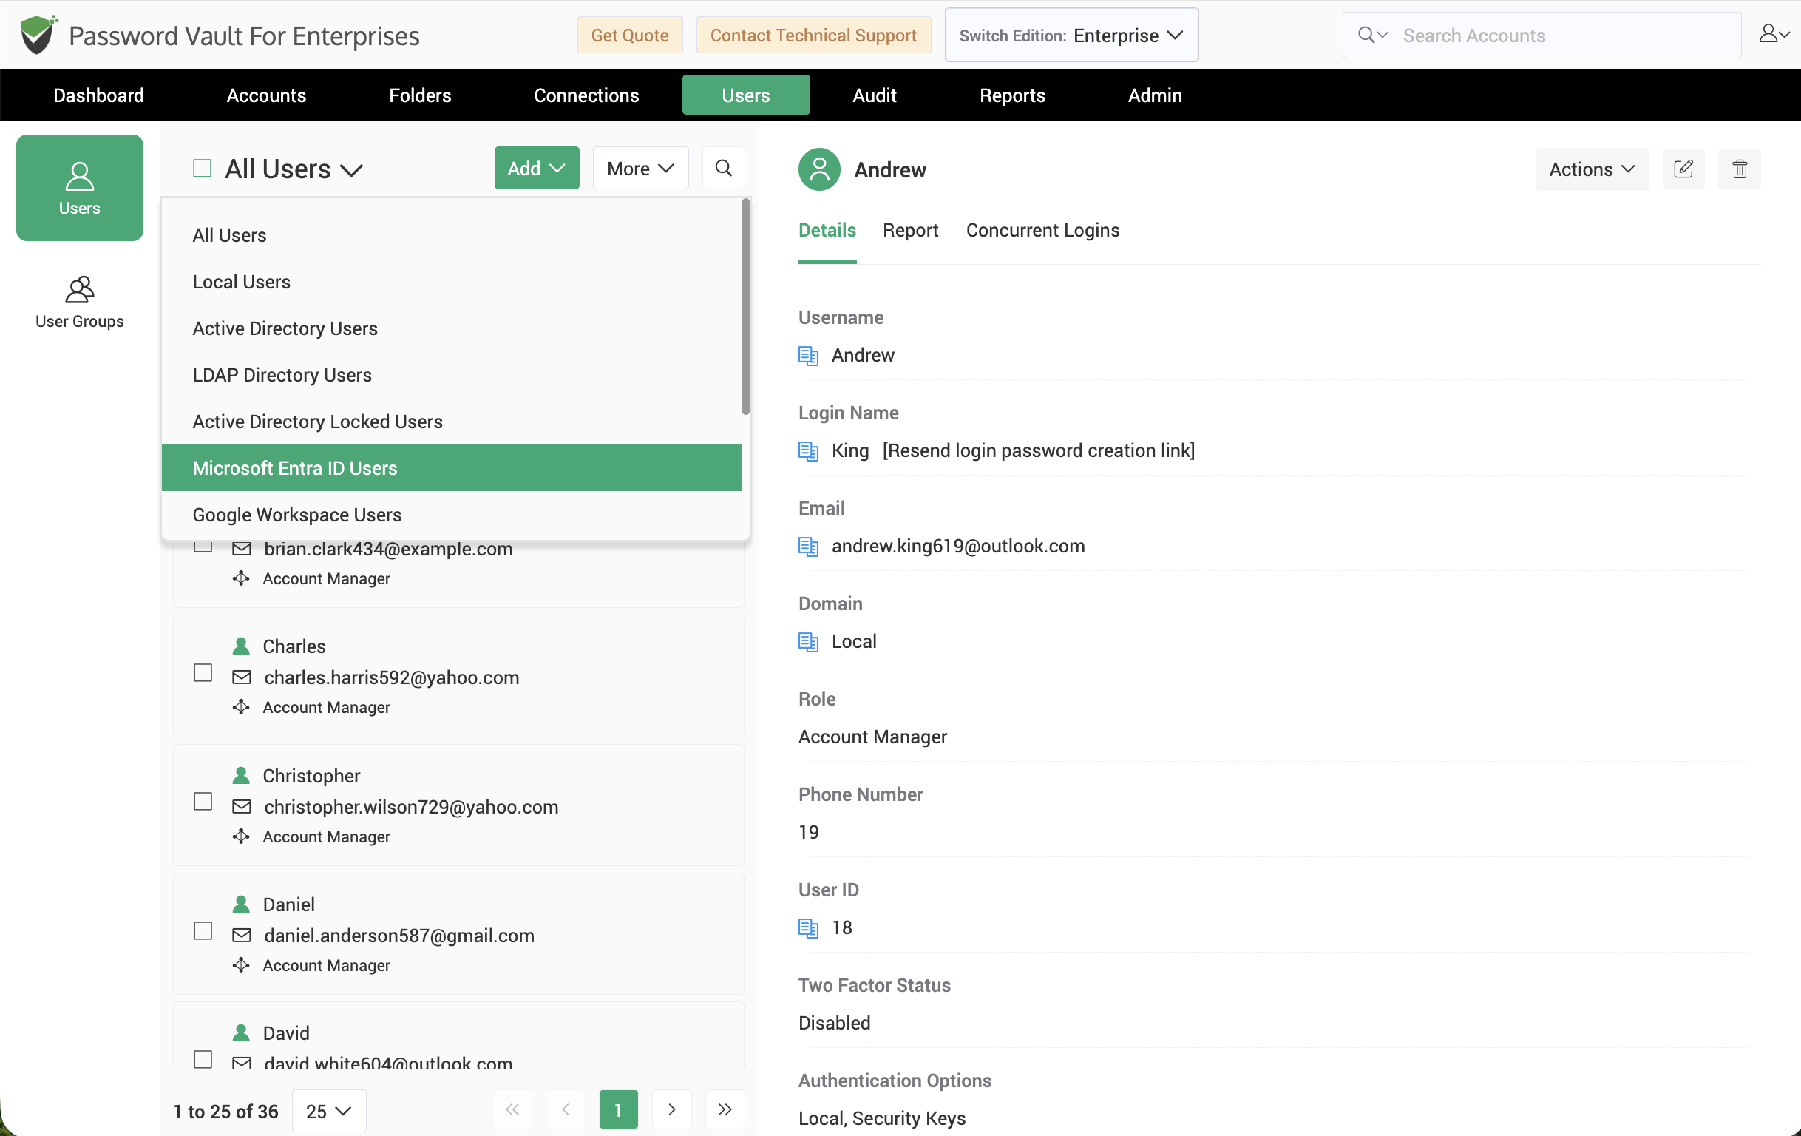Open the More dropdown menu
Screen dimensions: 1801x1136
tap(640, 169)
